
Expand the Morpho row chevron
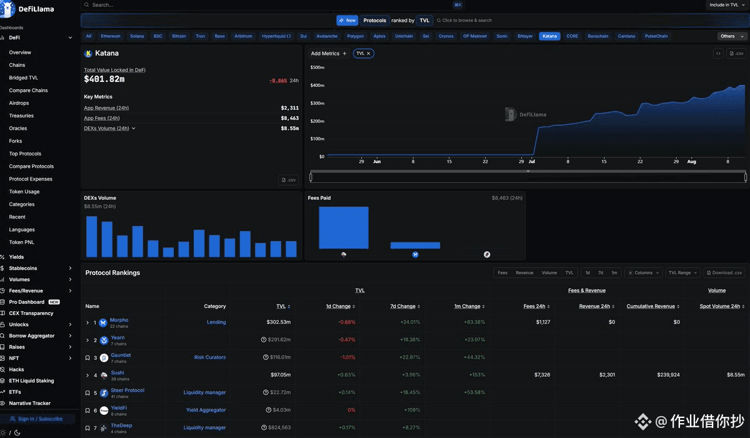[87, 323]
